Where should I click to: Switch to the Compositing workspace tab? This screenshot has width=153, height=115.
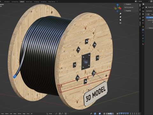coord(15,2)
